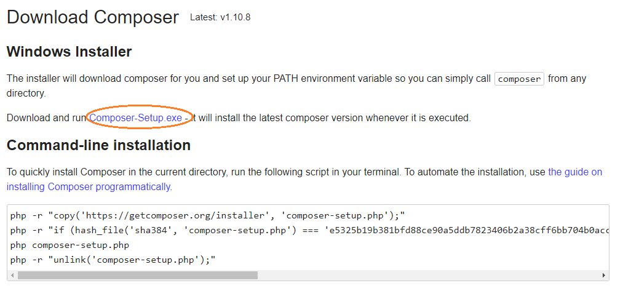This screenshot has width=623, height=291.
Task: Click the inline 'composer' code badge
Action: point(519,79)
